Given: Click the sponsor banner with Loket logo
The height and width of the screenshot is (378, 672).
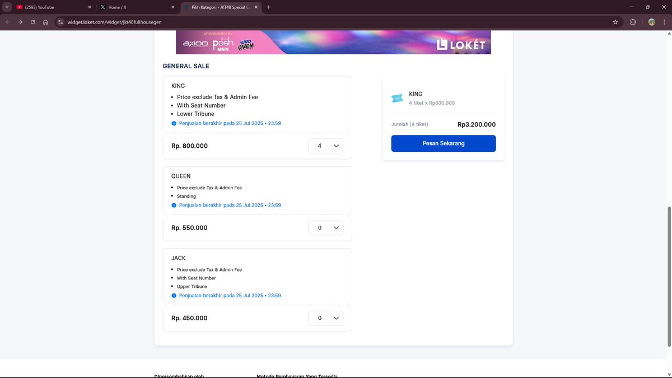Looking at the screenshot, I should pos(333,43).
